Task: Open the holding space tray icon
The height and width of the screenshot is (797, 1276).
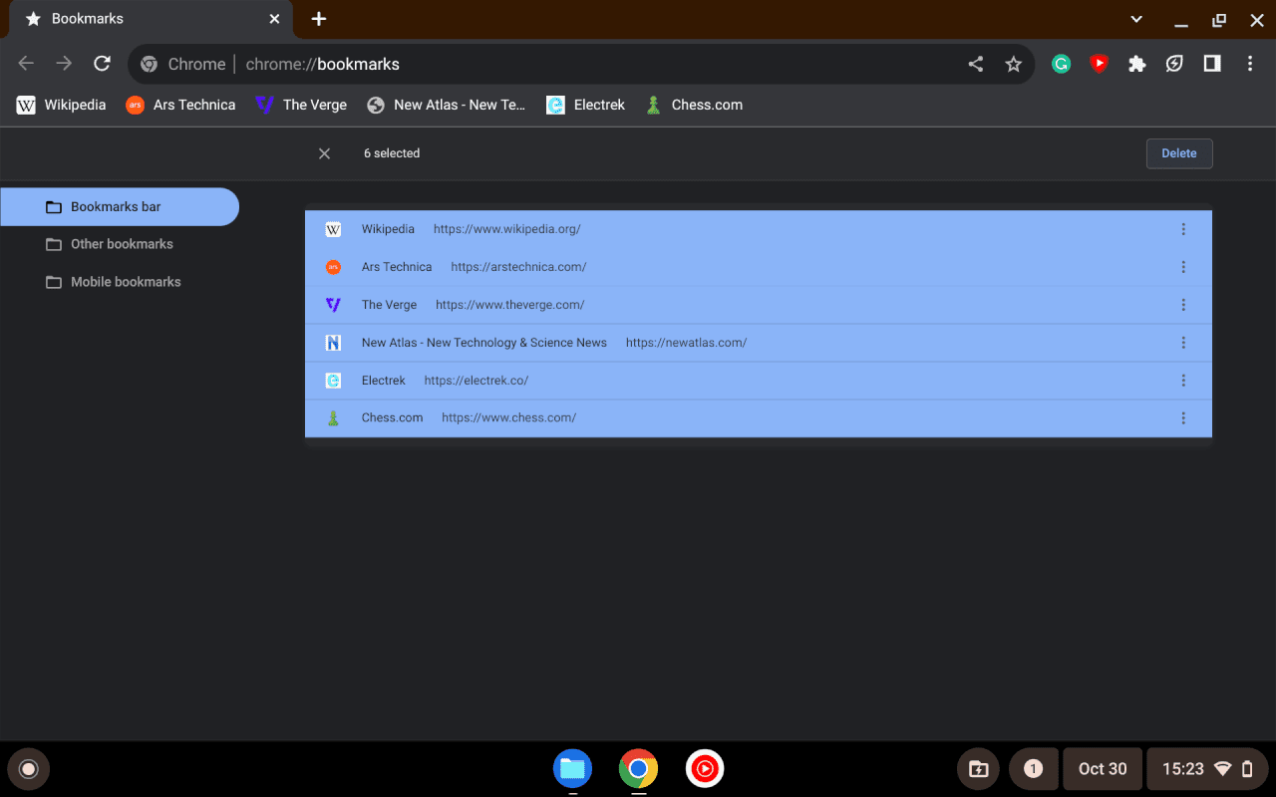Action: (979, 769)
